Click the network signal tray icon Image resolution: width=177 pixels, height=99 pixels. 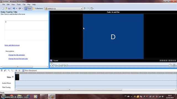(x=160, y=97)
